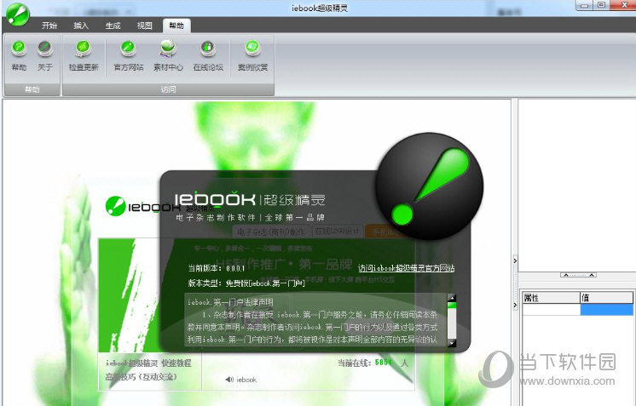This screenshot has width=636, height=406.
Task: Switch to the 插入 ribbon tab
Action: [x=81, y=26]
